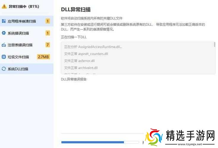Go to the 垃圾文件扫描 section
This screenshot has height=148, width=218.
(27, 57)
